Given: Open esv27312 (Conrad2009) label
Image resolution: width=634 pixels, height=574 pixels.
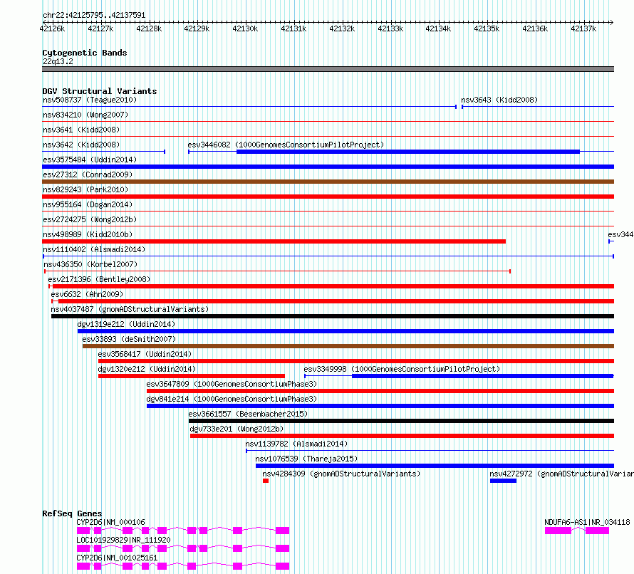Looking at the screenshot, I should point(88,174).
